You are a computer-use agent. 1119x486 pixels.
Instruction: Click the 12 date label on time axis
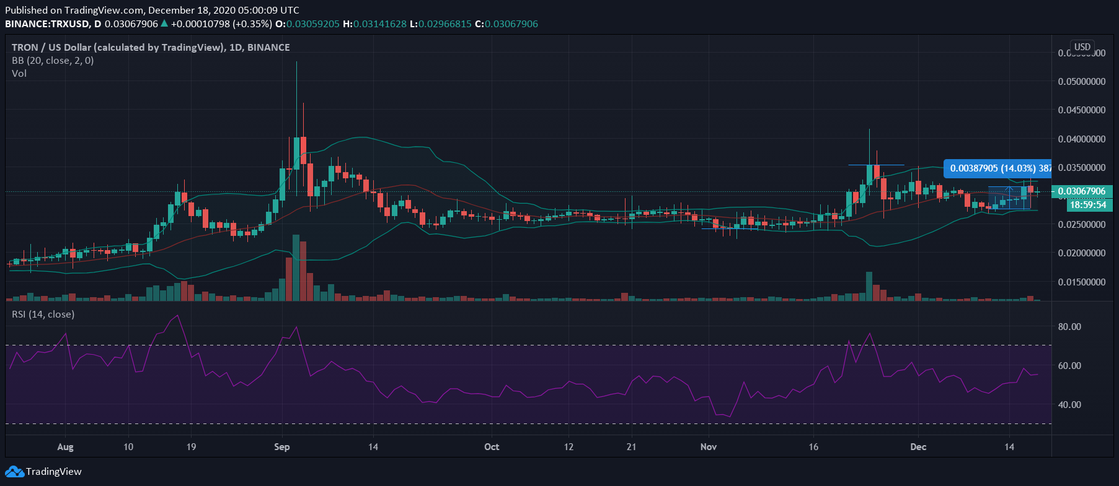click(568, 447)
